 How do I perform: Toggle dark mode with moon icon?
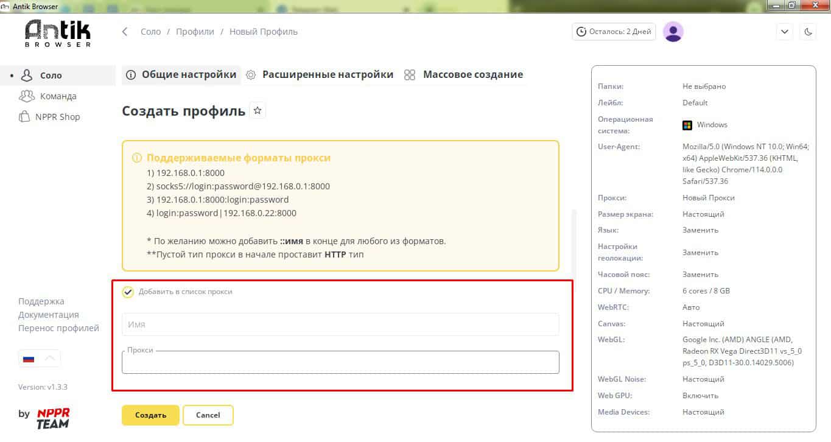pyautogui.click(x=808, y=32)
